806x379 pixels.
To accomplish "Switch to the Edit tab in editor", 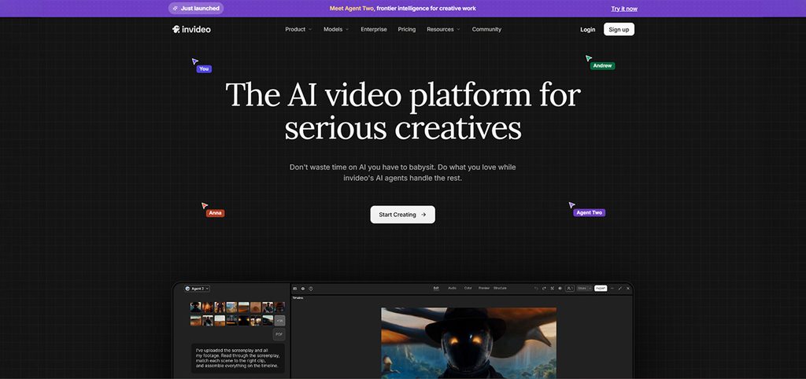I will 436,288.
